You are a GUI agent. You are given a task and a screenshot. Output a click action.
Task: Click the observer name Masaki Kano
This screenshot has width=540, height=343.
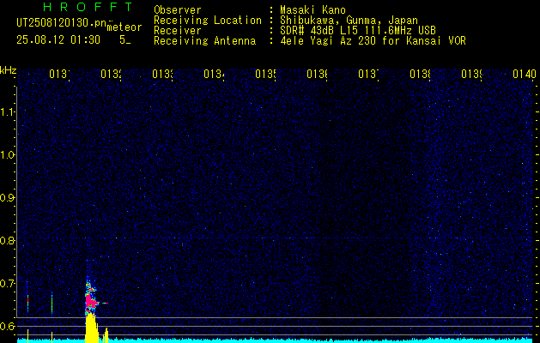[x=312, y=10]
